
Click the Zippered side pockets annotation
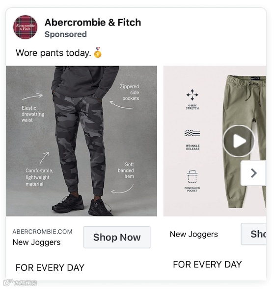coord(130,93)
